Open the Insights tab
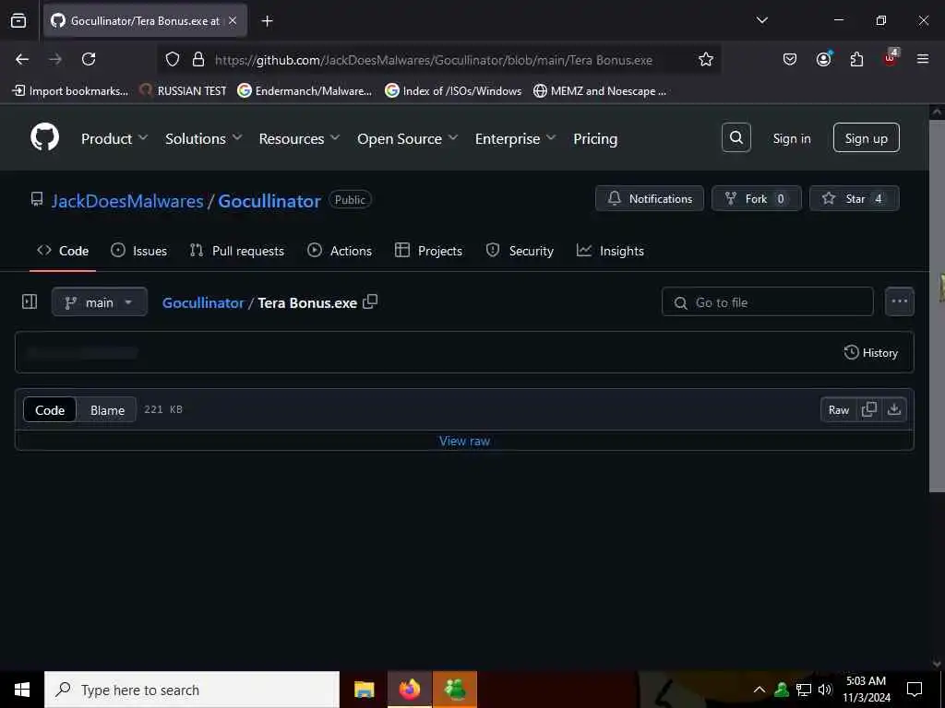 click(610, 251)
